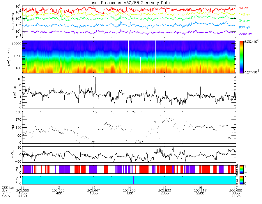Select the blue "800 eV" legend label
The image size is (262, 204).
[245, 27]
